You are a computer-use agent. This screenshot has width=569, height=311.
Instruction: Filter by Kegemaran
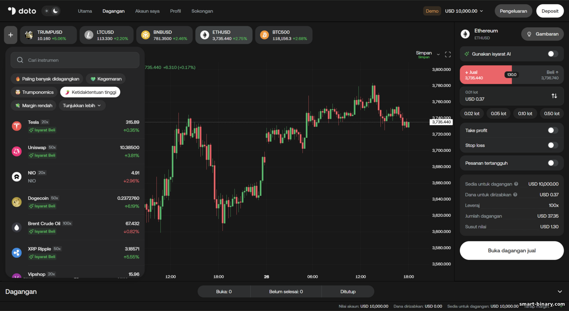(106, 79)
